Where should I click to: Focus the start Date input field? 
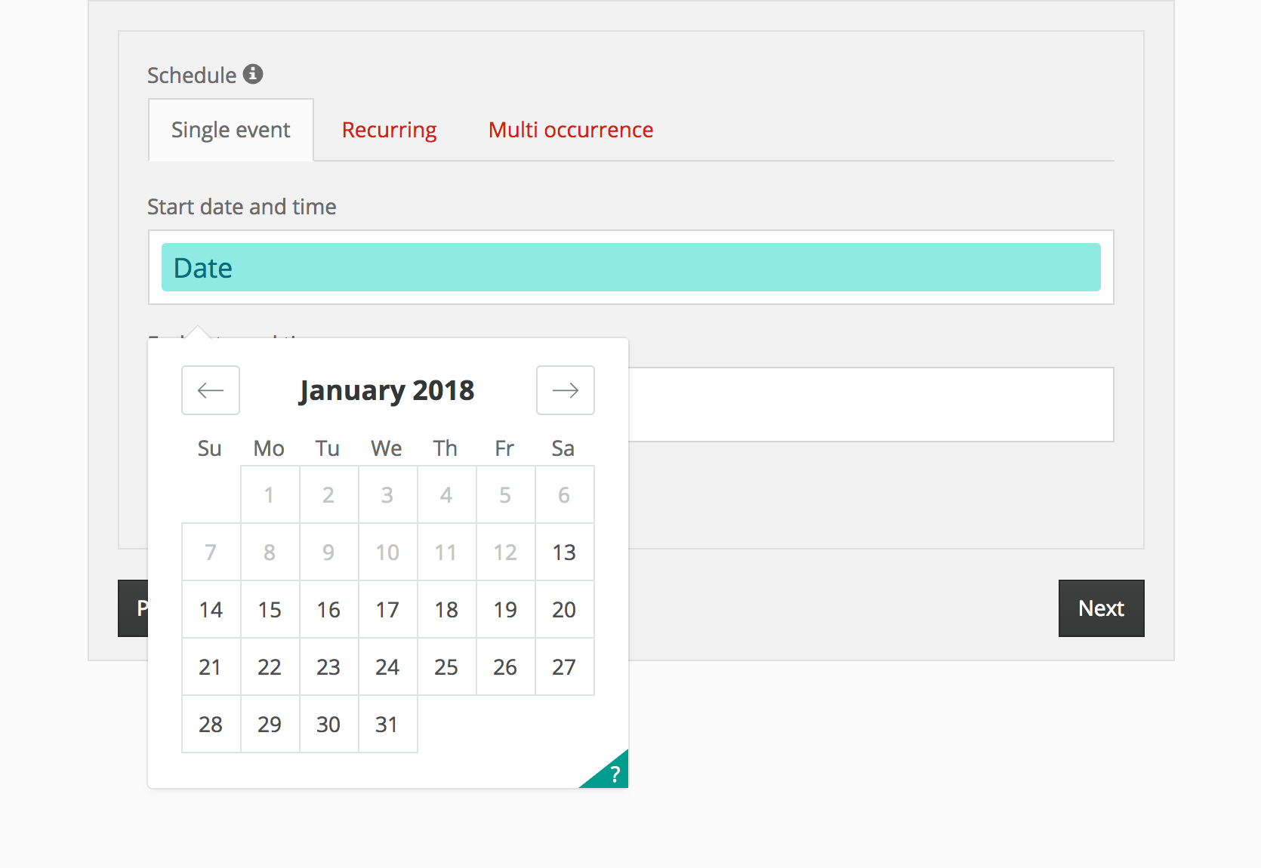[x=630, y=268]
